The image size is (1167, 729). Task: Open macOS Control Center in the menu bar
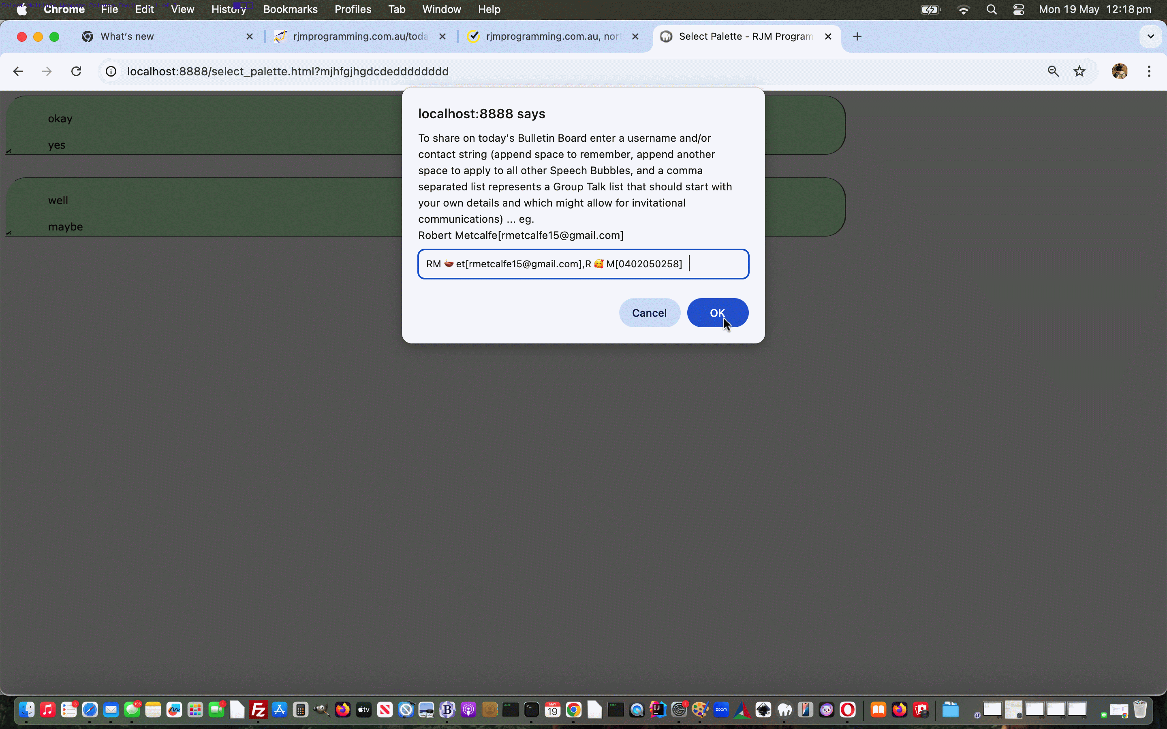(1018, 10)
